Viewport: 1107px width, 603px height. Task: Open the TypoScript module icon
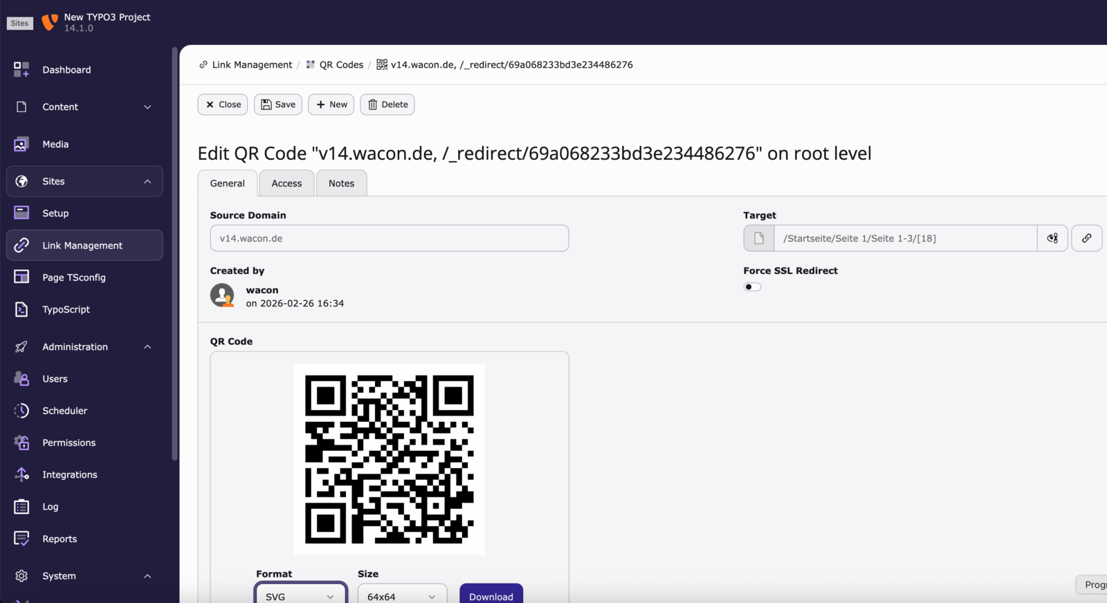(21, 309)
